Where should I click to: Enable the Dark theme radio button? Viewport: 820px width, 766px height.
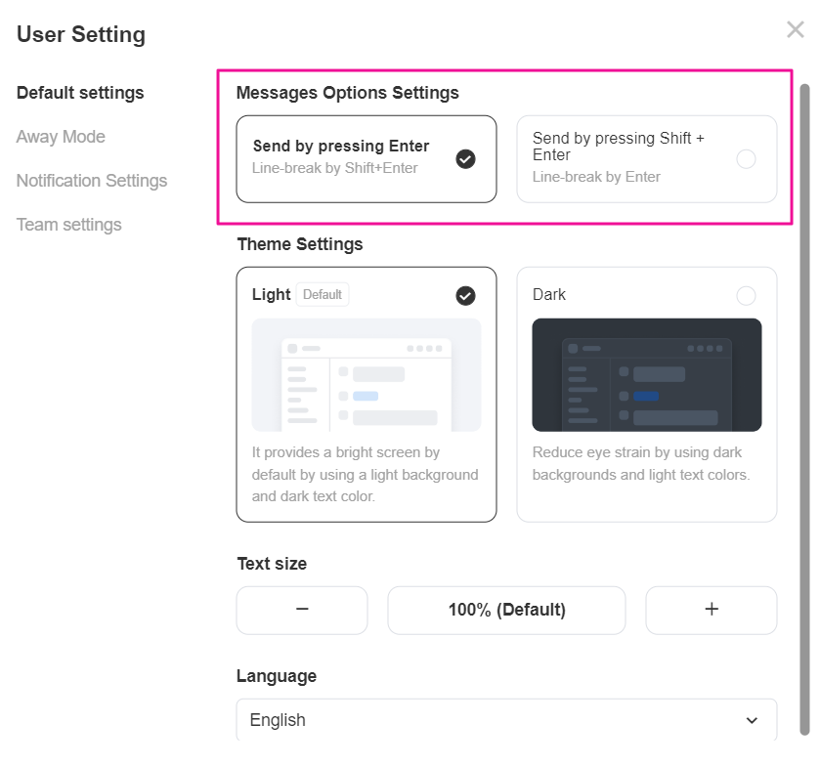tap(746, 295)
